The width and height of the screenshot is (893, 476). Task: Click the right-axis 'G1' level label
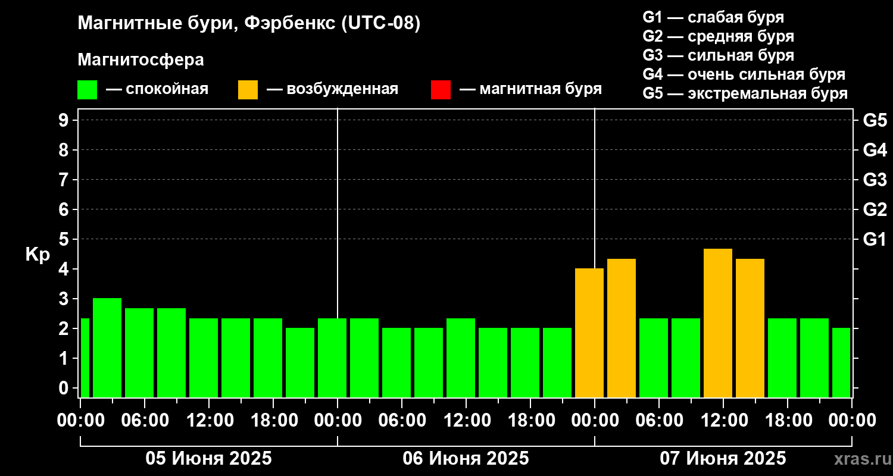tap(875, 239)
